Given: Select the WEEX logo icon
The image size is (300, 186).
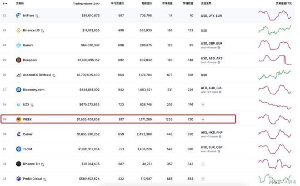Looking at the screenshot, I should [x=19, y=119].
